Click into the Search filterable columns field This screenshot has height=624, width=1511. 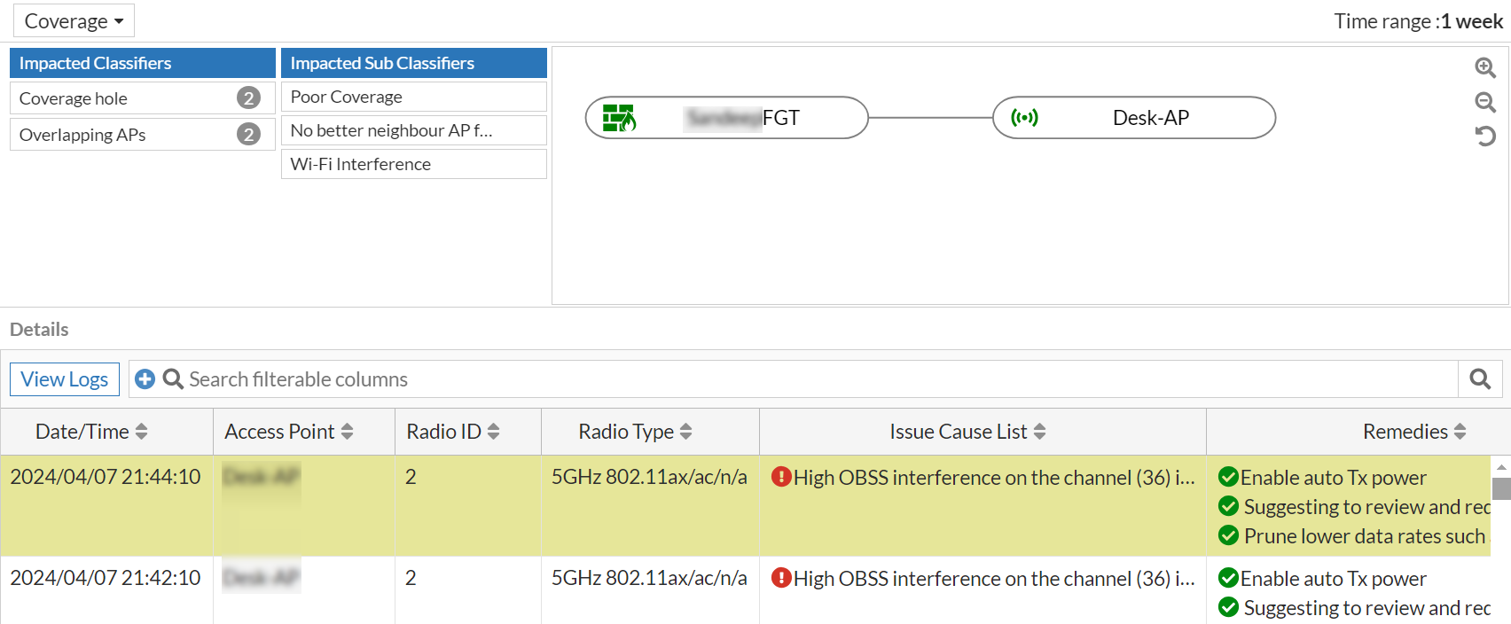tap(798, 379)
